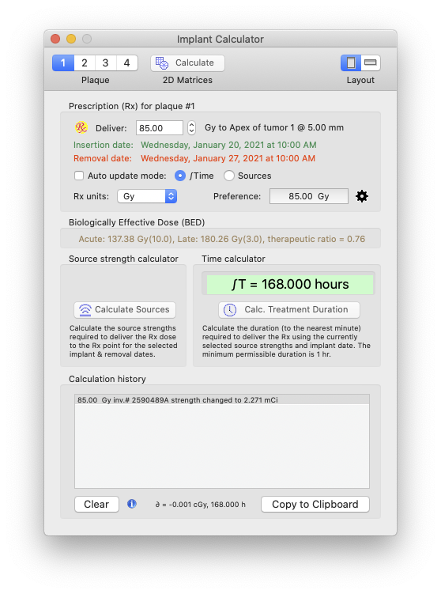Click Copy to Clipboard button
Screen dimensions: 441x594
tap(315, 504)
